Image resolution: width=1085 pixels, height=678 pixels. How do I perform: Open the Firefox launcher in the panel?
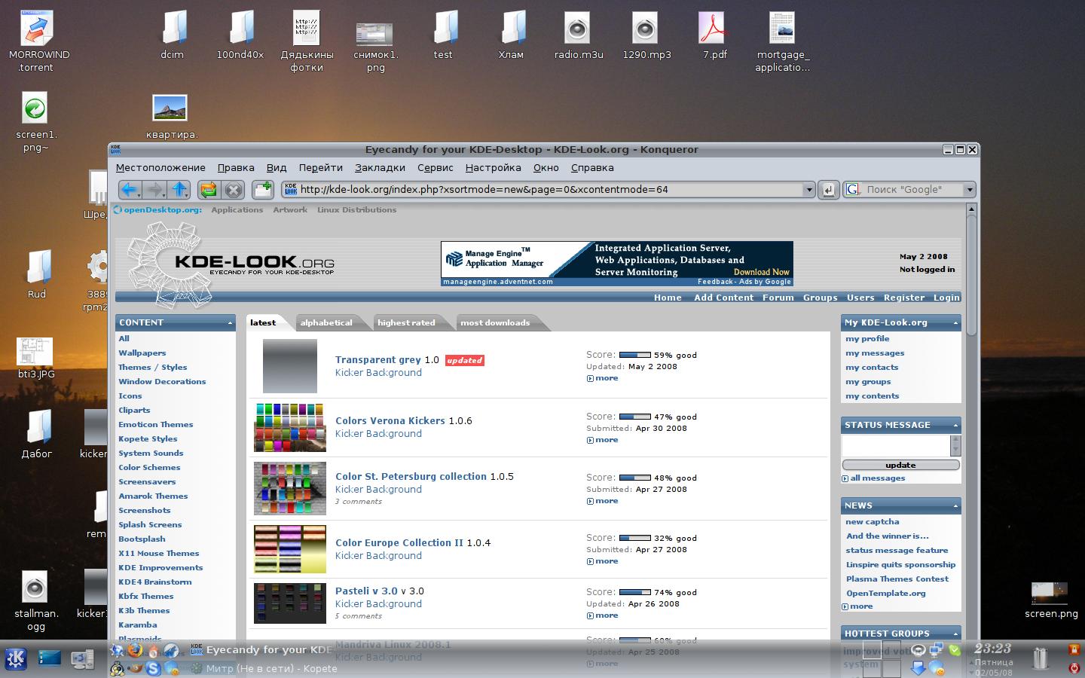point(135,650)
